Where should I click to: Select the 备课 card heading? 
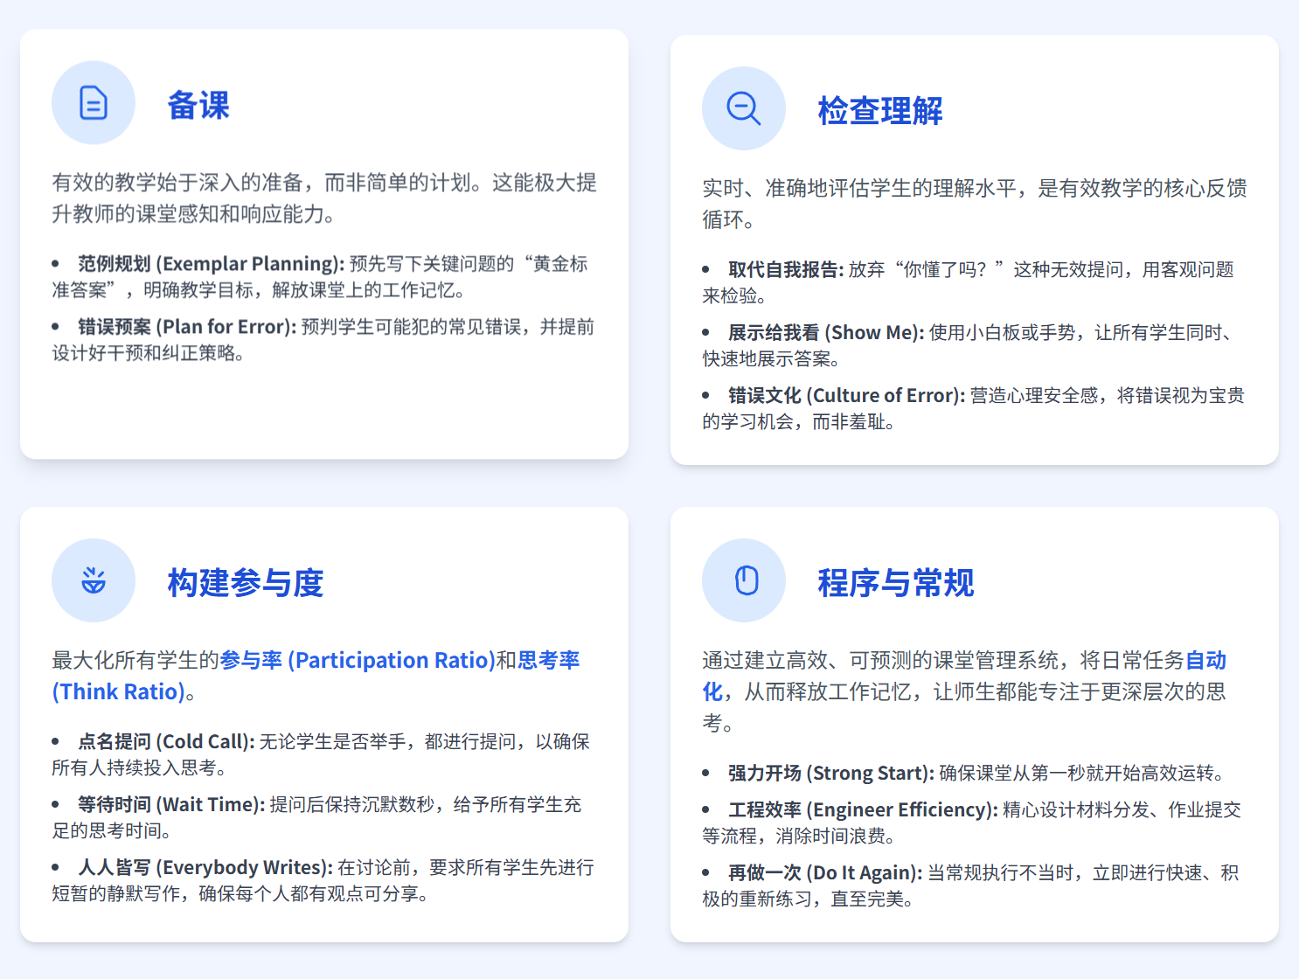click(x=198, y=106)
